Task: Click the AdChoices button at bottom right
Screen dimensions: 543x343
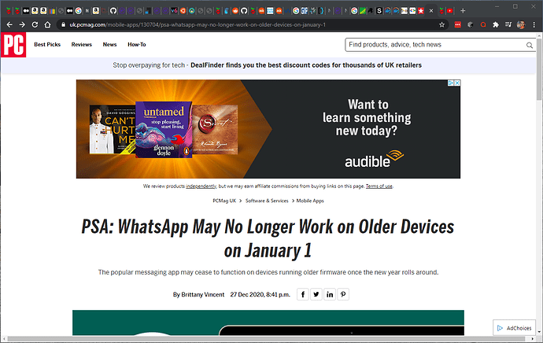Action: [x=514, y=328]
